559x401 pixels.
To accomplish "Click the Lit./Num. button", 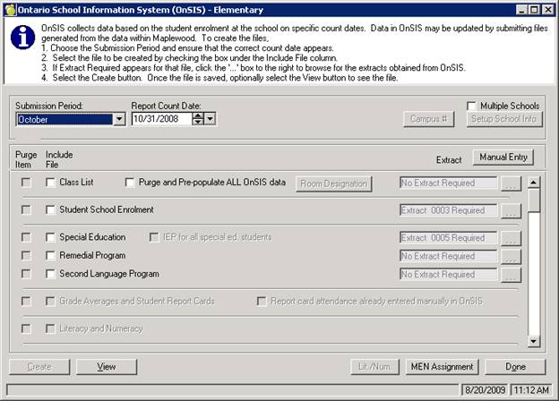I will point(374,367).
